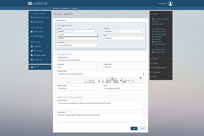This screenshot has height=136, width=204.
Task: Click the Home Dashboard gauge icon
Action: 32,18
